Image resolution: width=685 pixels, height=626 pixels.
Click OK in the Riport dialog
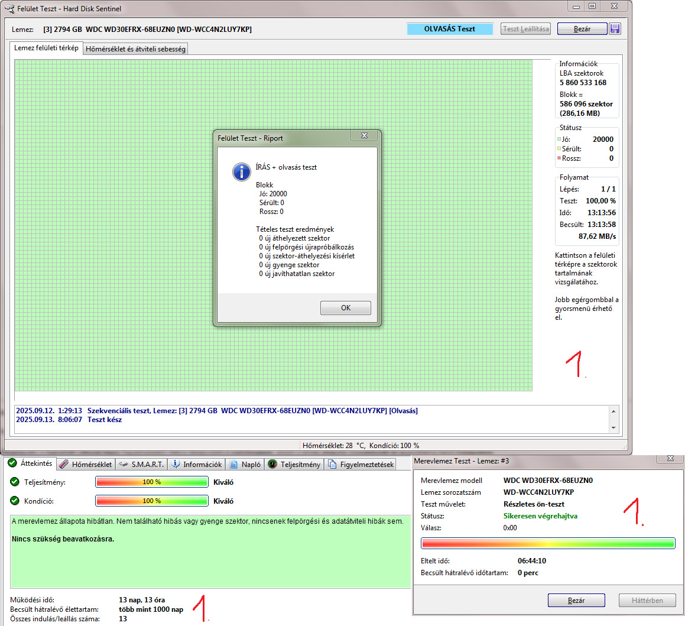[346, 308]
